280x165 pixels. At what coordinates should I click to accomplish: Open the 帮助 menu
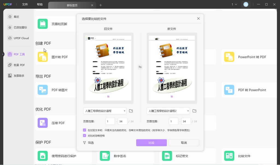[40, 4]
